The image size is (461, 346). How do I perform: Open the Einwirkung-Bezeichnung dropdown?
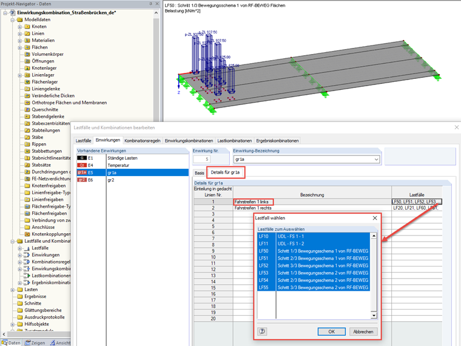coord(376,160)
